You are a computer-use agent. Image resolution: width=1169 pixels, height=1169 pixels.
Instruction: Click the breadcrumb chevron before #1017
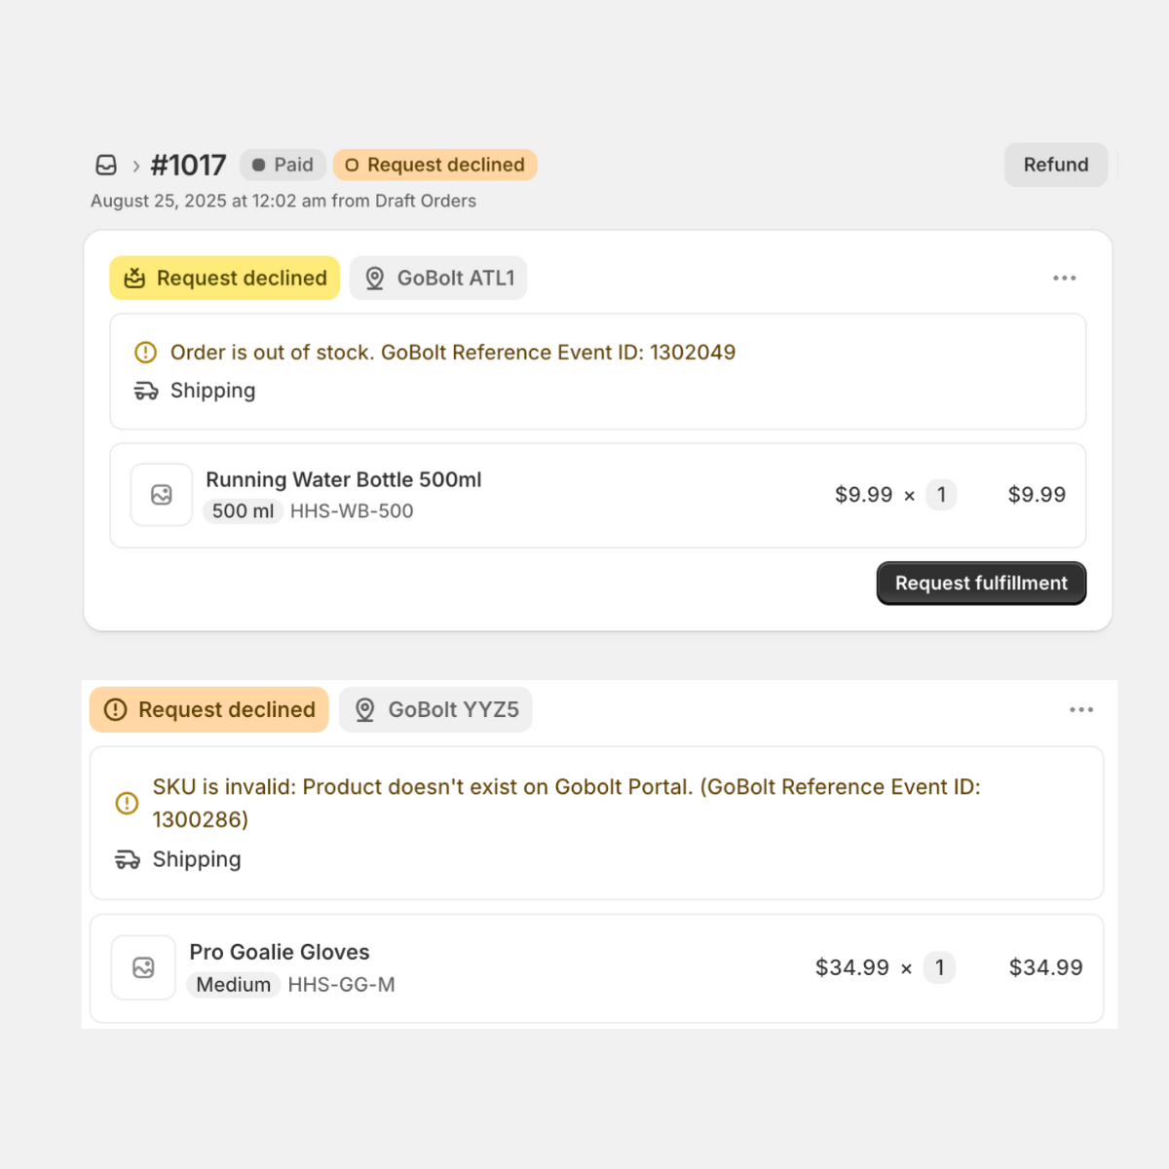(136, 166)
